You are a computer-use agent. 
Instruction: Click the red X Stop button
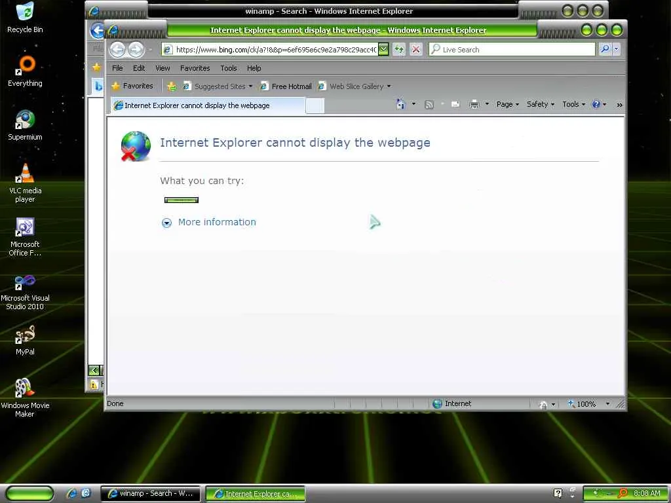[x=415, y=50]
